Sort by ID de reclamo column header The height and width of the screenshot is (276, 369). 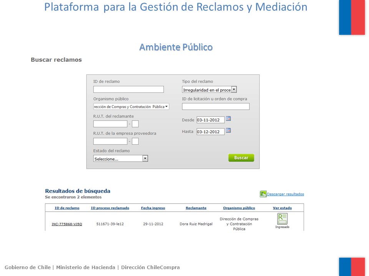67,208
